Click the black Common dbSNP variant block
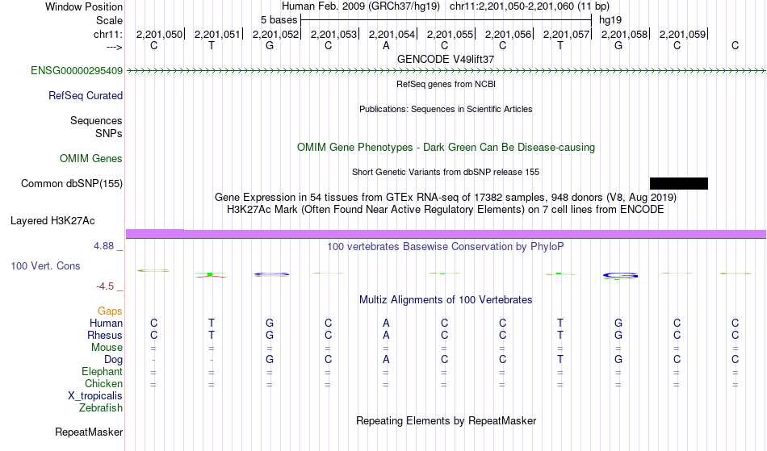The image size is (767, 451). tap(678, 184)
